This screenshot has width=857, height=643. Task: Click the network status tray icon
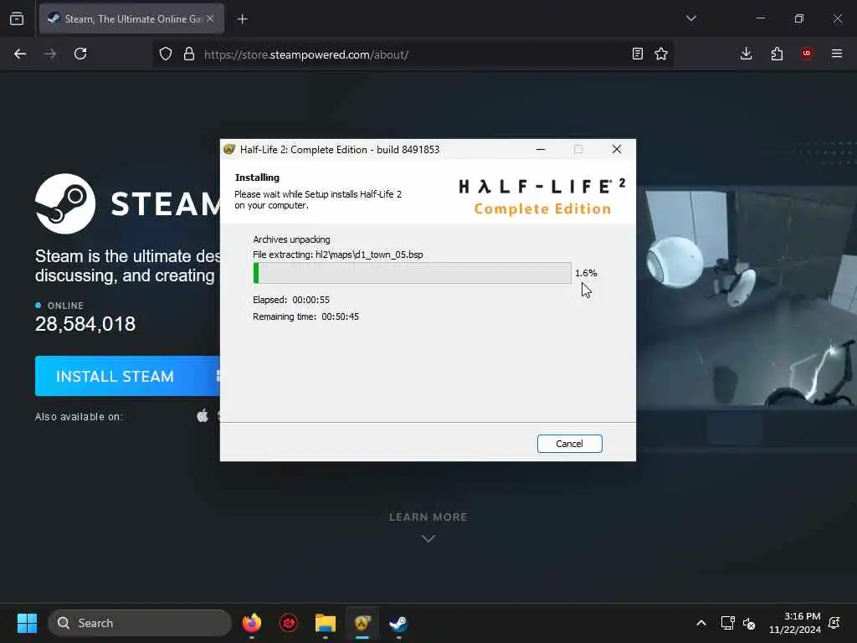point(727,623)
